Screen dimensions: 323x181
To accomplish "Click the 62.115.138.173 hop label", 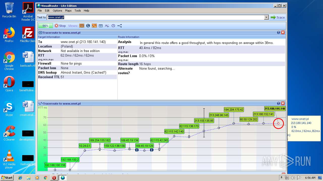I will coord(189,126).
